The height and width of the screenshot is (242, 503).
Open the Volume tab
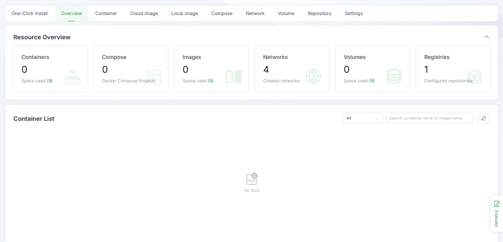coord(286,13)
